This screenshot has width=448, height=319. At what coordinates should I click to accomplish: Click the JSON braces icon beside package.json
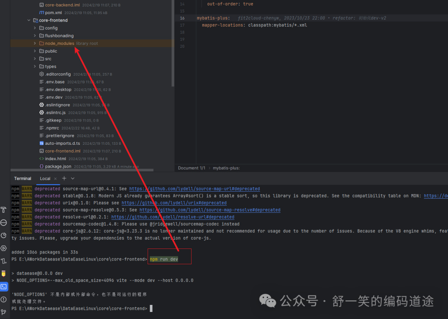[41, 166]
